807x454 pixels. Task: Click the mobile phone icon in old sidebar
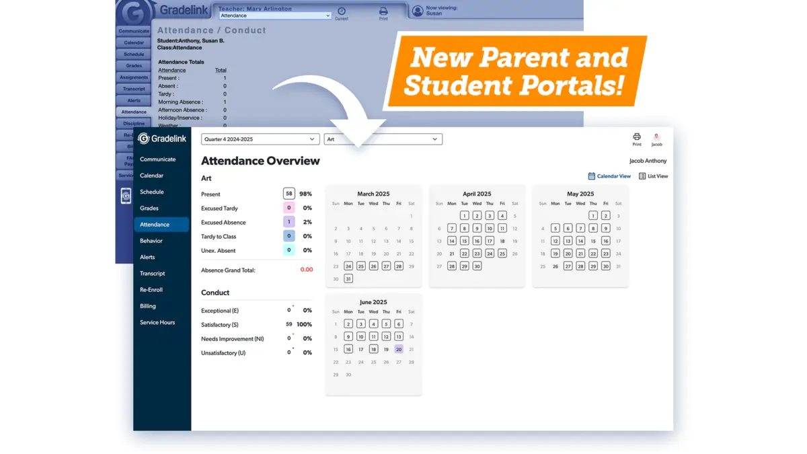126,196
